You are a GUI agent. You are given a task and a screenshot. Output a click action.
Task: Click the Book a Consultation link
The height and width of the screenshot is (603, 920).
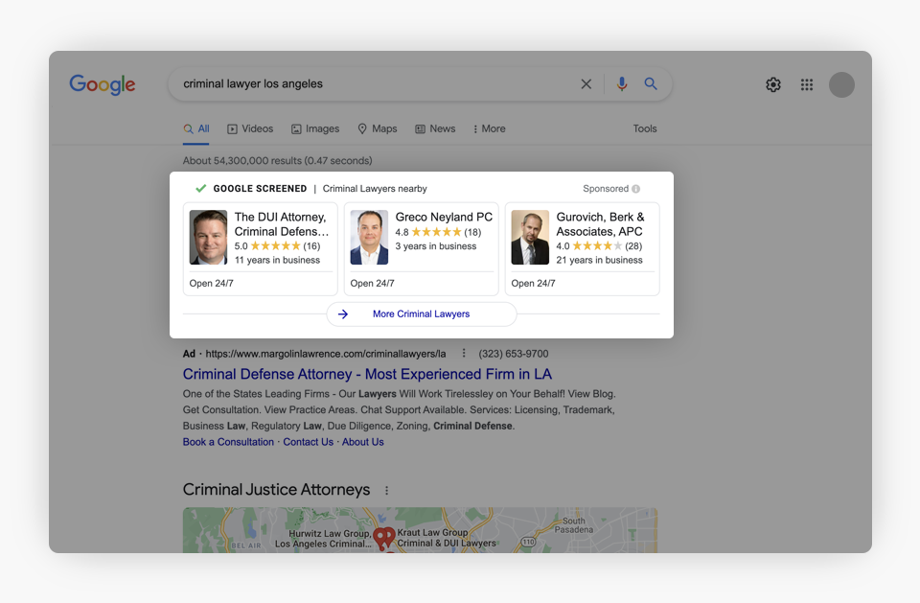click(228, 442)
